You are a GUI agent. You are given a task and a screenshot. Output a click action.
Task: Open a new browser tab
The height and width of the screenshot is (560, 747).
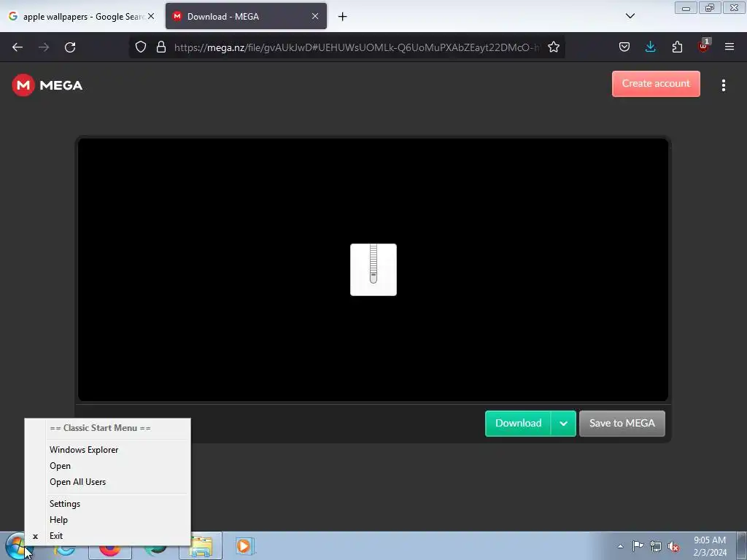pyautogui.click(x=343, y=17)
